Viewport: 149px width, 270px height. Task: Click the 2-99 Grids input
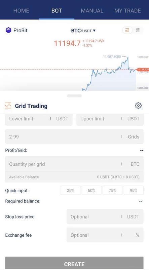[x=74, y=137]
